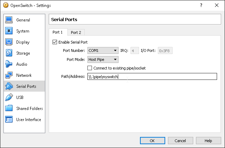Click the disabled IRQ field
This screenshot has width=225, height=148.
(x=134, y=51)
